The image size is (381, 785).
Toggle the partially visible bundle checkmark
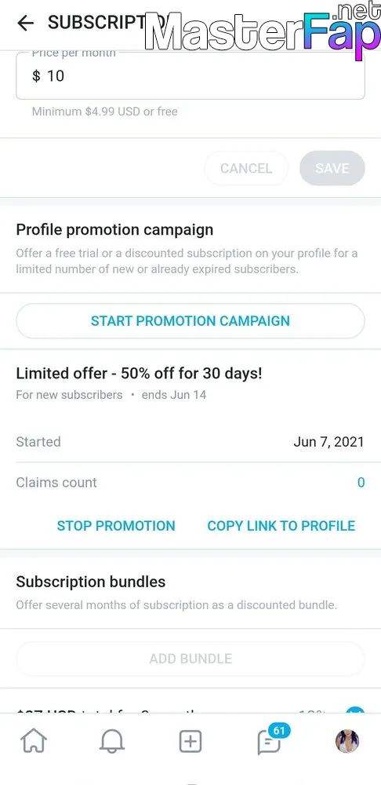click(355, 710)
